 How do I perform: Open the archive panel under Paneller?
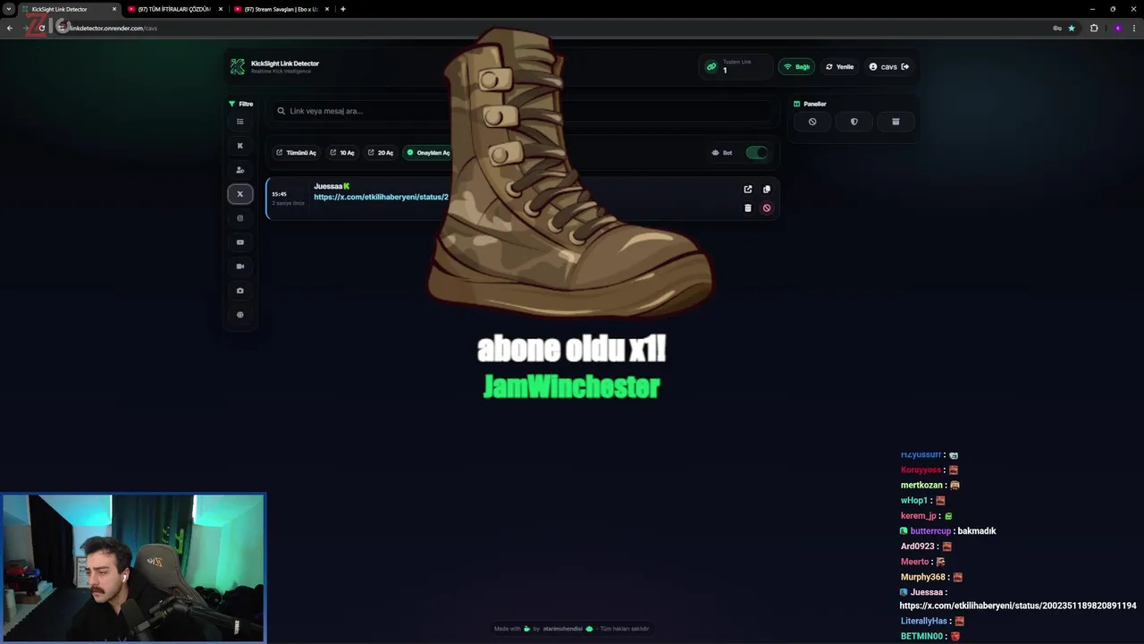(x=896, y=122)
